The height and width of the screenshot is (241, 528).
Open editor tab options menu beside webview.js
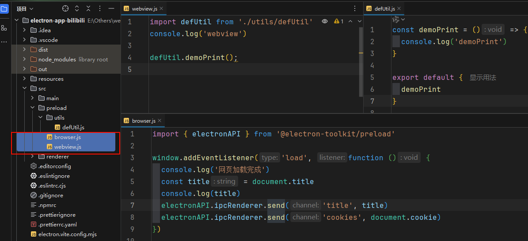[x=355, y=8]
